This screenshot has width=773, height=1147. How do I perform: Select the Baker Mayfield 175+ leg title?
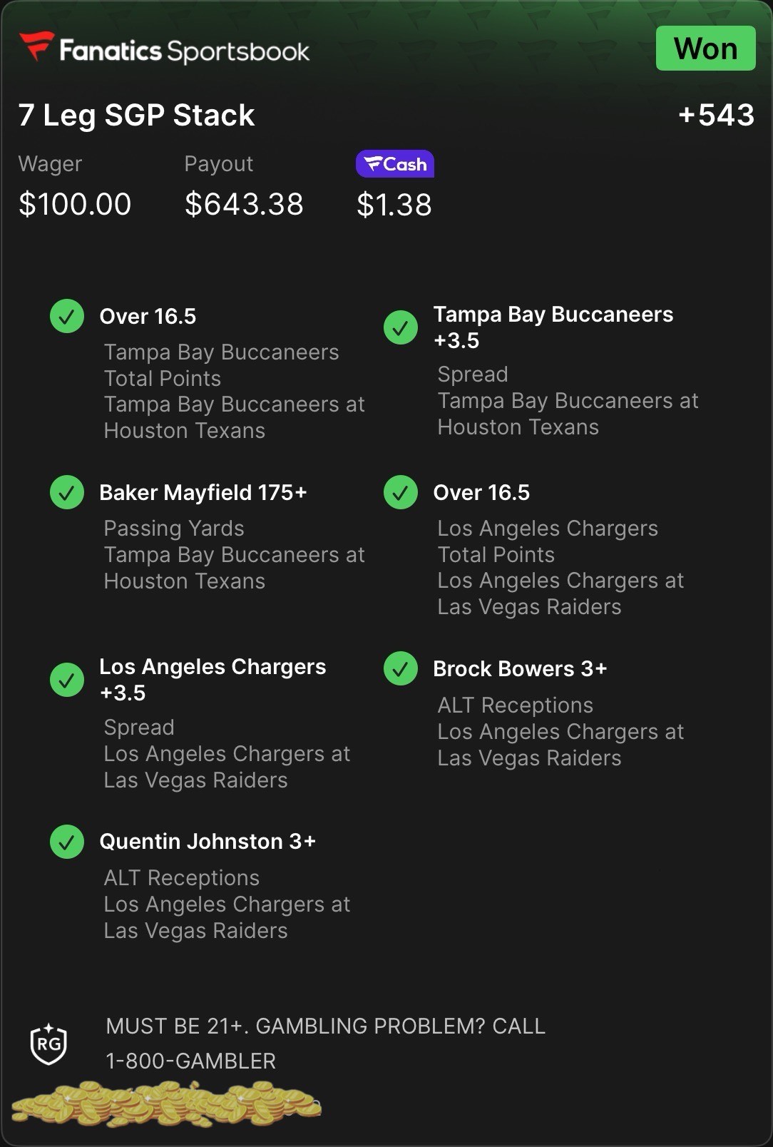coord(203,492)
